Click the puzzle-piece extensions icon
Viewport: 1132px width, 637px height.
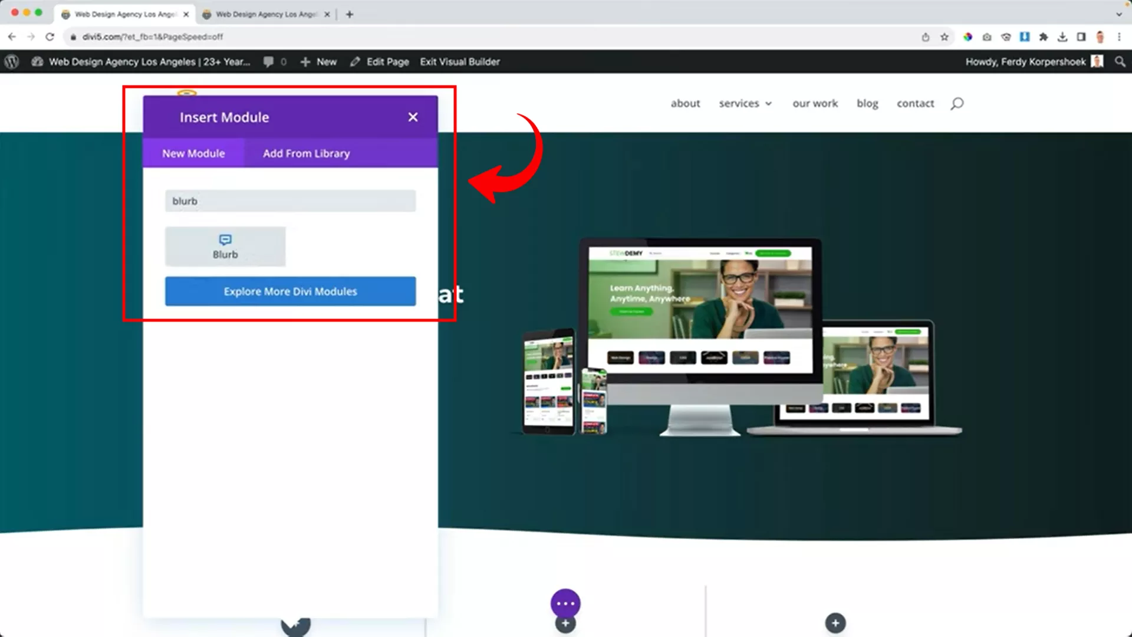pos(1044,37)
